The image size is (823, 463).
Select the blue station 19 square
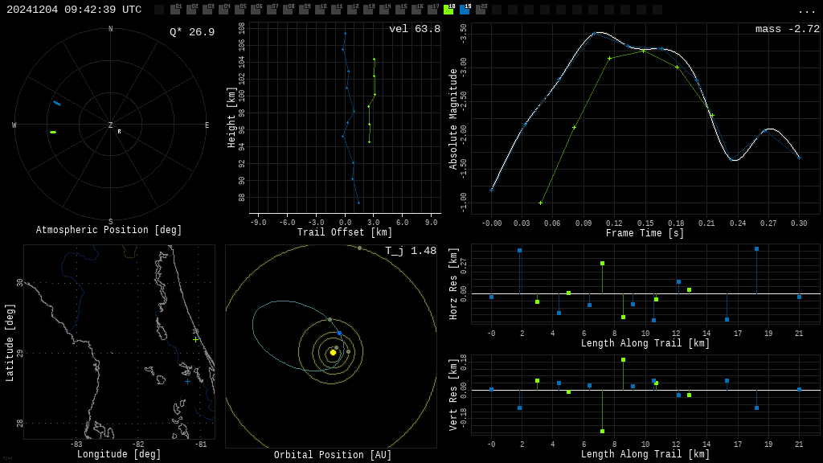(x=465, y=10)
